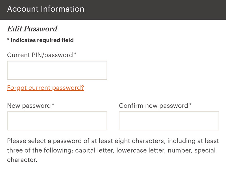Click the dark Account Information header bar
This screenshot has width=226, height=169.
pyautogui.click(x=113, y=10)
